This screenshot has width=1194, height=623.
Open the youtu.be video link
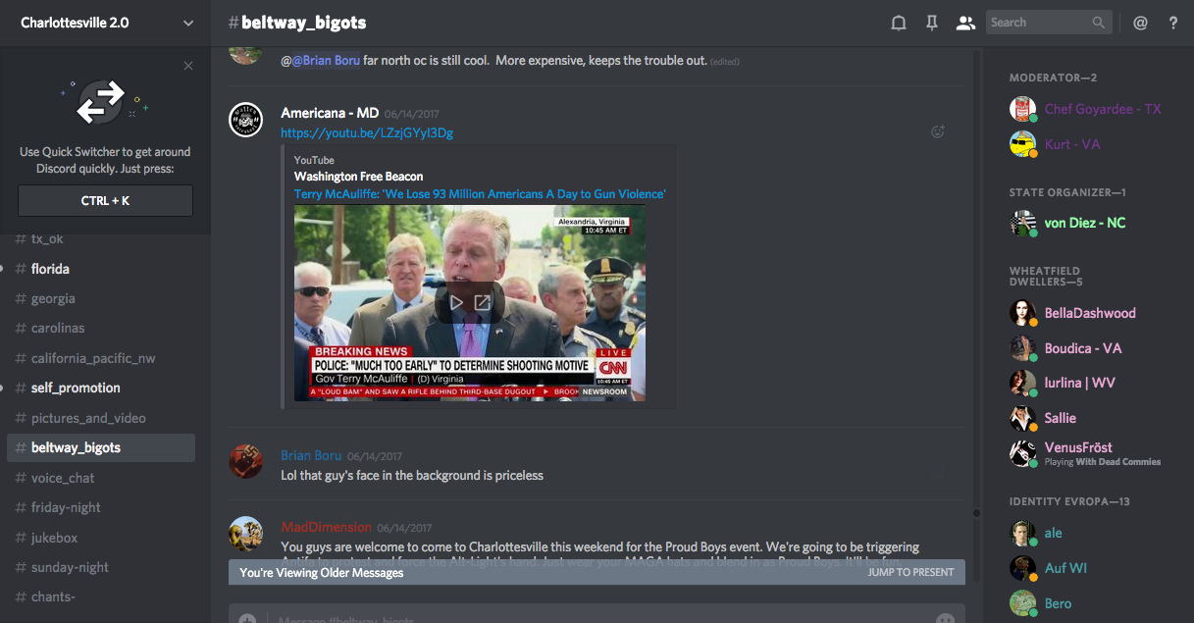point(367,132)
